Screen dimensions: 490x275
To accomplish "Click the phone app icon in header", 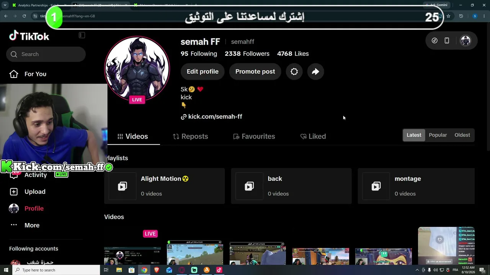I will pos(447,40).
